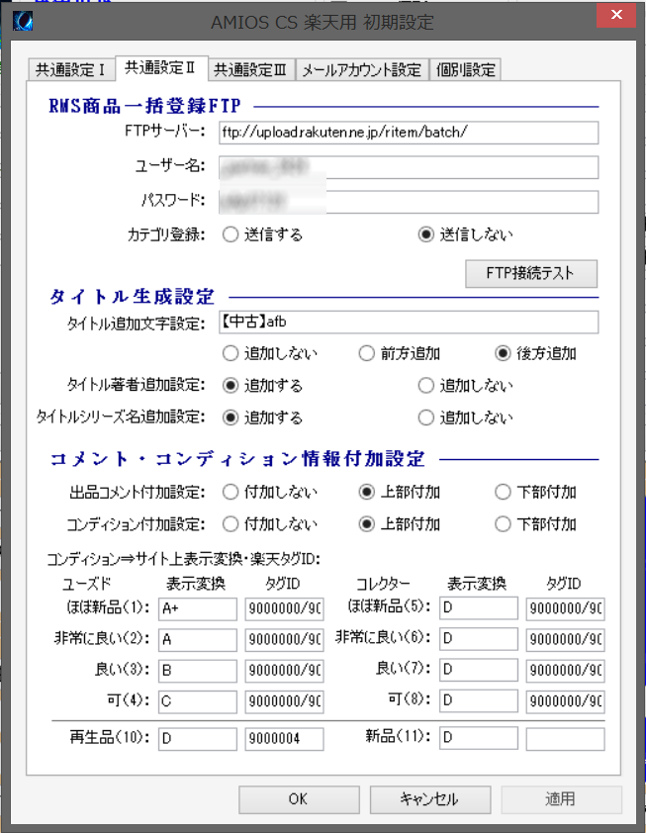Click the 適用 button

click(x=561, y=799)
